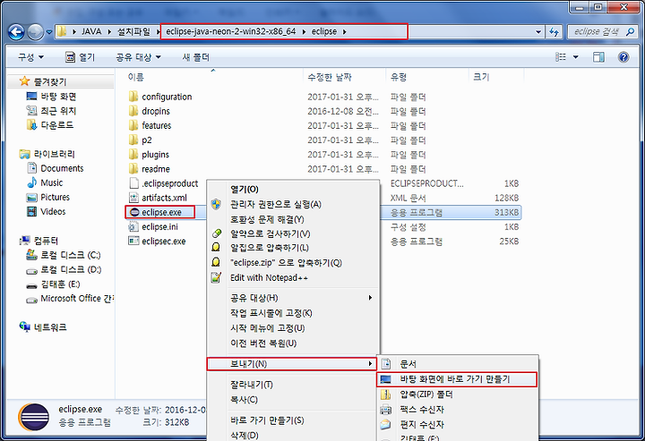The height and width of the screenshot is (441, 645).
Task: Sort by 수정한 날짜 column header
Action: pyautogui.click(x=330, y=77)
